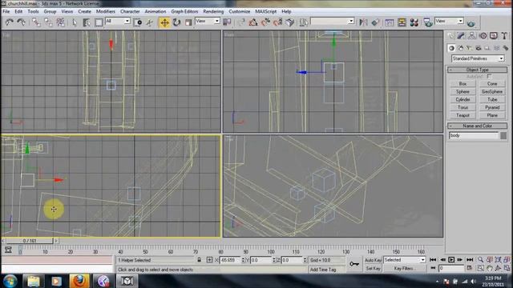Open the Standard Primitives dropdown

pyautogui.click(x=478, y=58)
